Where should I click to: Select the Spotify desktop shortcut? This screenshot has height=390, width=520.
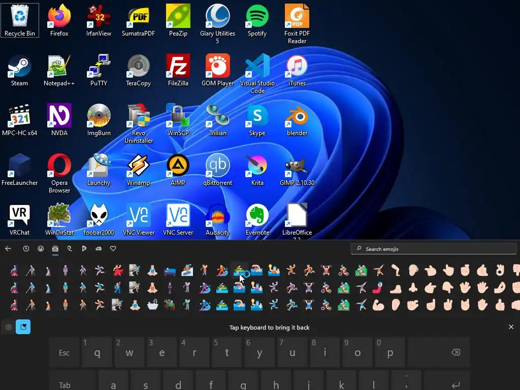(257, 20)
